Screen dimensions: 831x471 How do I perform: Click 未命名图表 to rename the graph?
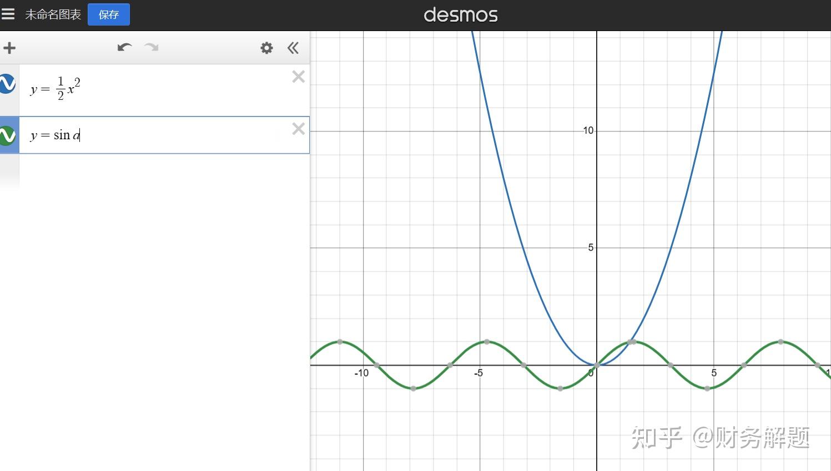[54, 15]
